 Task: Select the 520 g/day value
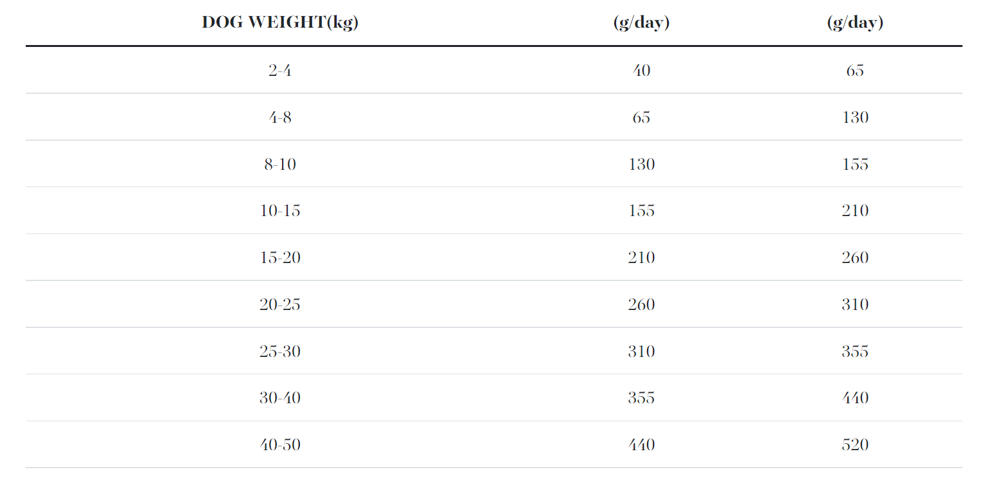coord(855,445)
